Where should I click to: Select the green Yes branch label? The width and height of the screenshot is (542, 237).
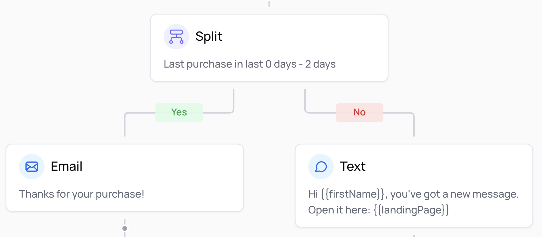179,112
